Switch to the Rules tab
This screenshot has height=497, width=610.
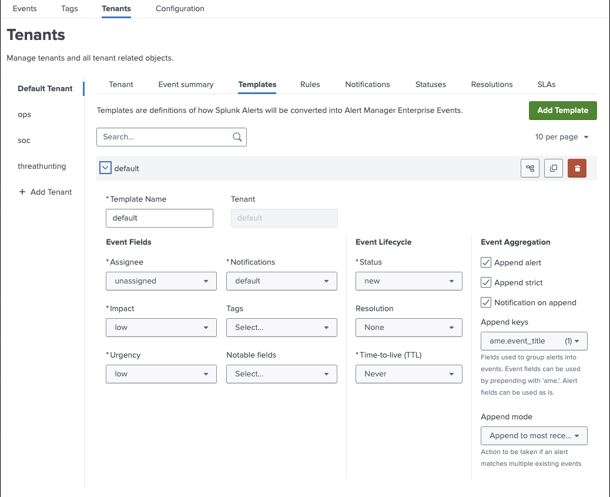[x=310, y=84]
